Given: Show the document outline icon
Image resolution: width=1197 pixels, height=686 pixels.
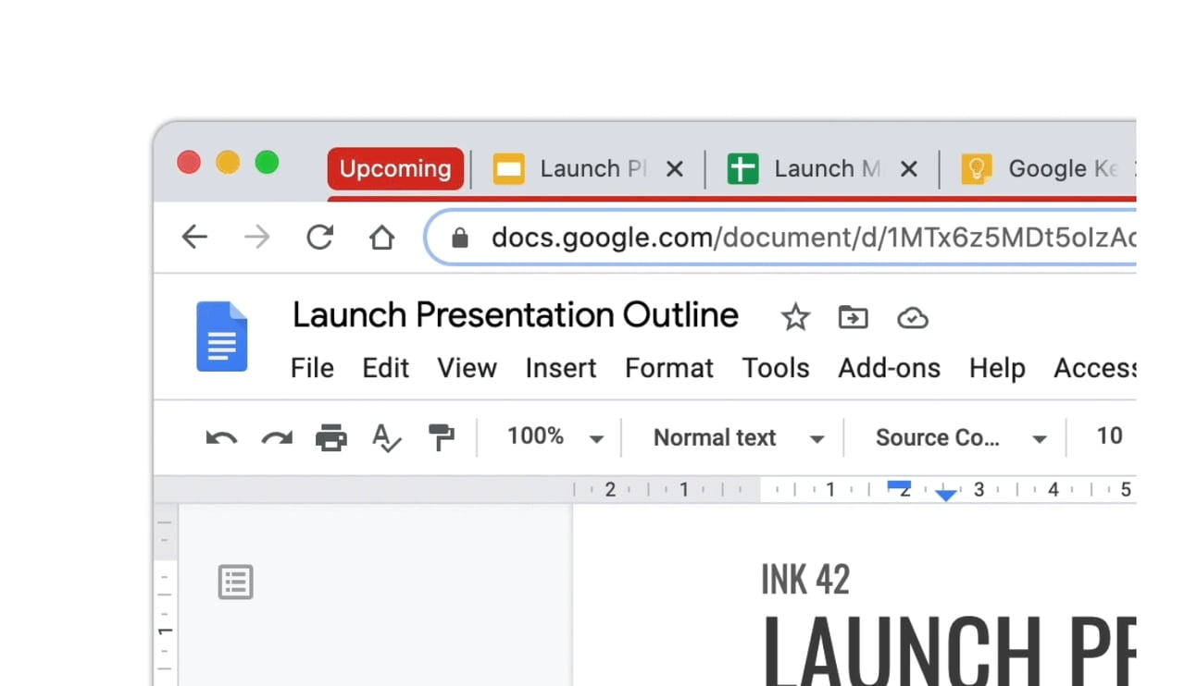Looking at the screenshot, I should tap(235, 581).
